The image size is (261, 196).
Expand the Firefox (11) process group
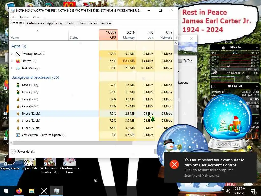[x=12, y=61]
